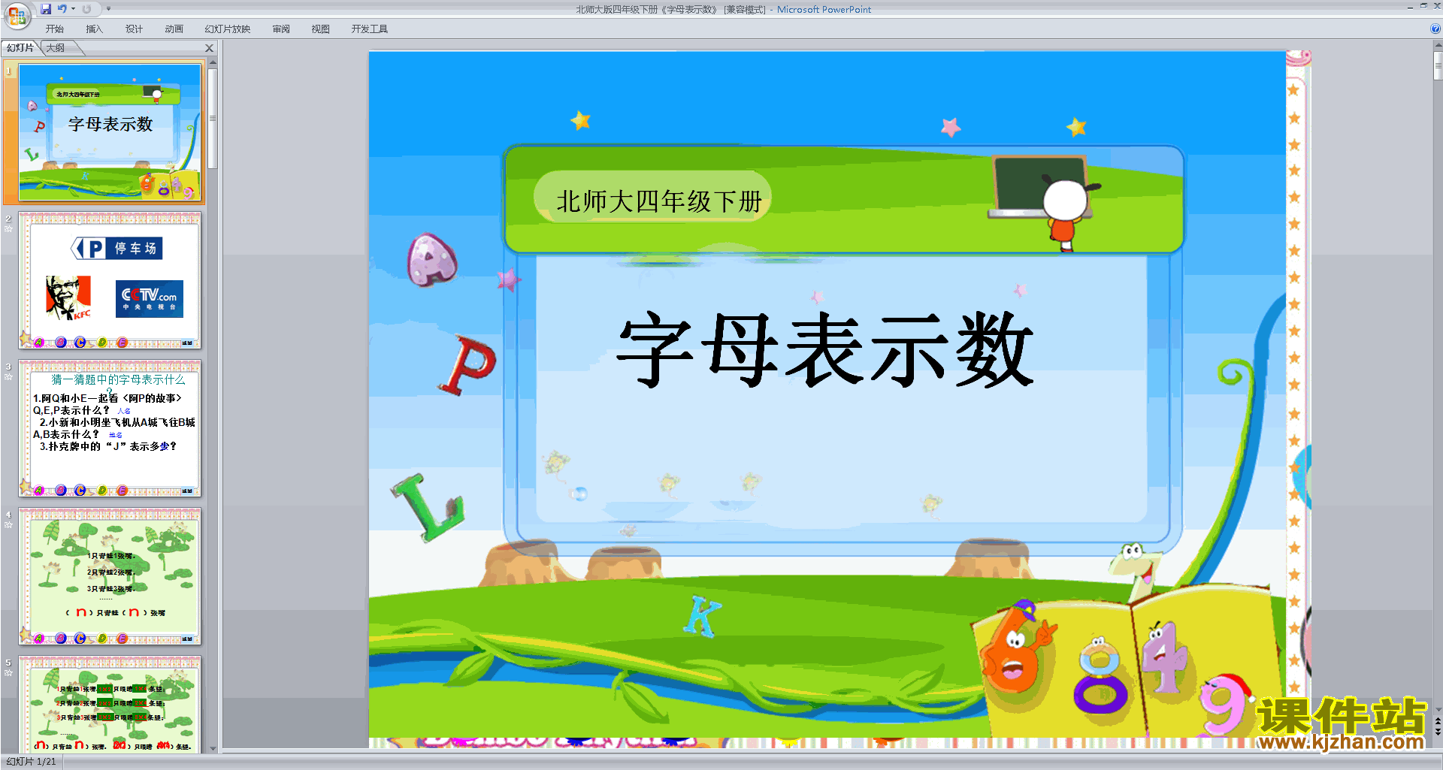Click the main editor scroll-down arrow
The width and height of the screenshot is (1443, 770).
point(1438,709)
